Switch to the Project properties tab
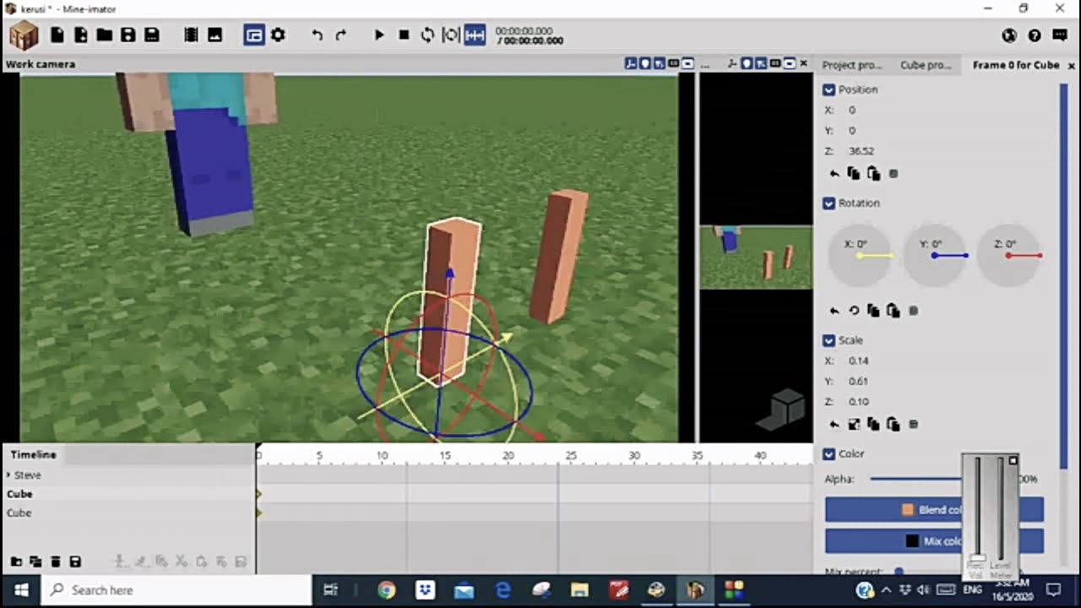 [852, 65]
